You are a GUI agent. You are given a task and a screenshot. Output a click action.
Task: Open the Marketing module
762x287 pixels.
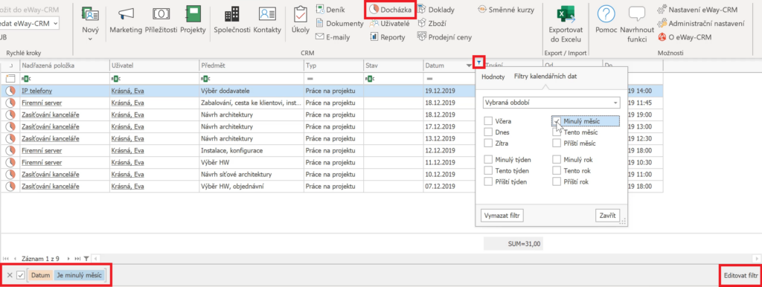coord(126,20)
